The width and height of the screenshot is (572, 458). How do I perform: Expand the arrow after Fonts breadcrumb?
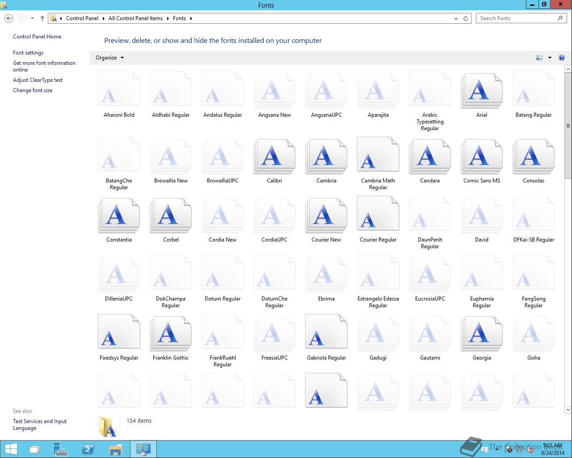191,18
